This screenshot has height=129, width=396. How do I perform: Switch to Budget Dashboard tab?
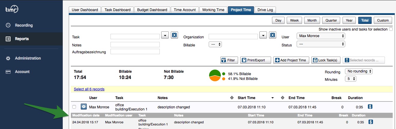click(x=152, y=10)
